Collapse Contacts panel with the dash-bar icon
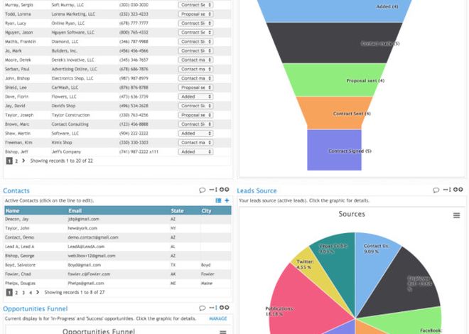Image resolution: width=469 pixels, height=334 pixels. point(213,190)
